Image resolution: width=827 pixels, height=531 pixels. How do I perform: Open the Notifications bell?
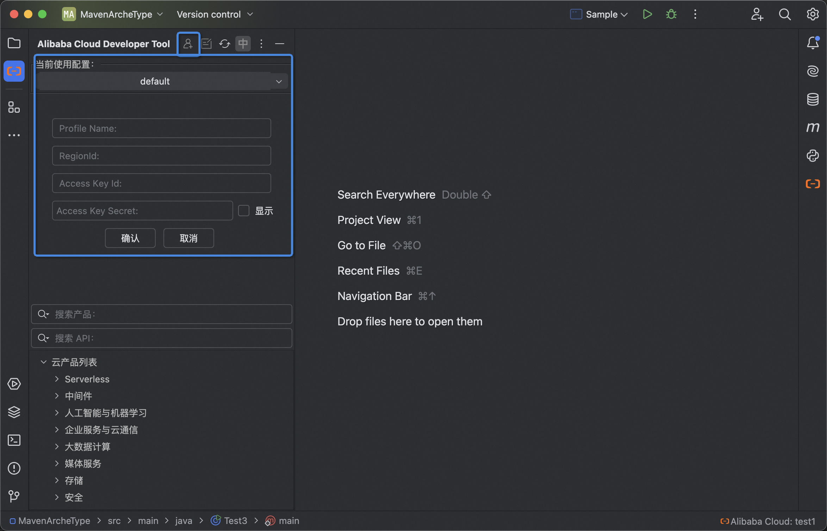pos(813,43)
